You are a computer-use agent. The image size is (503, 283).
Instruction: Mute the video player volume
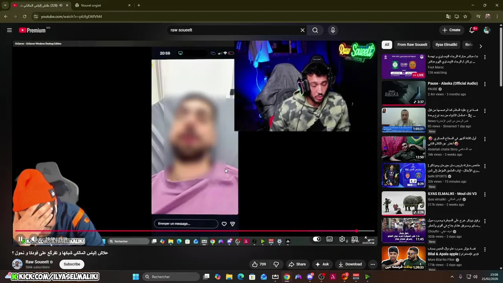coord(35,239)
